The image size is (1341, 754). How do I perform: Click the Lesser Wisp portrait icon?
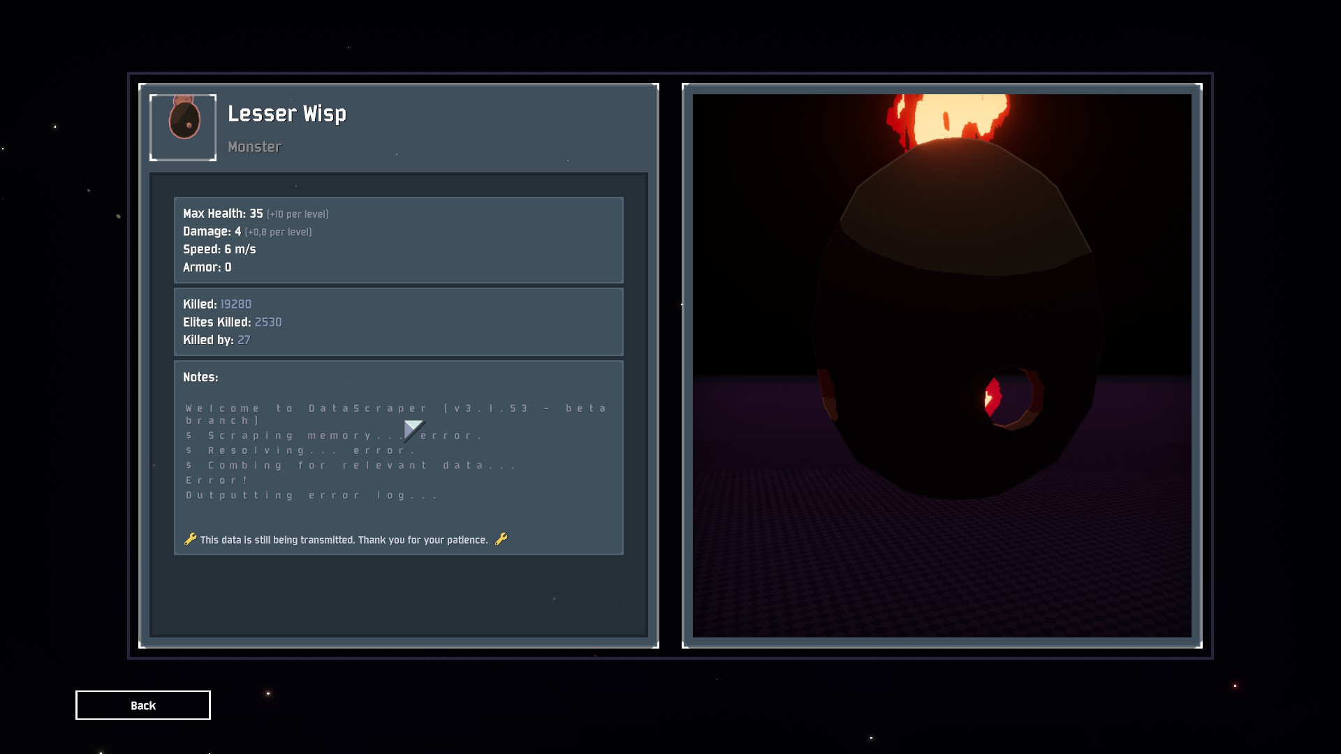tap(183, 127)
